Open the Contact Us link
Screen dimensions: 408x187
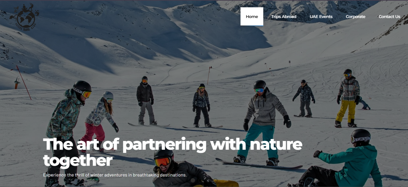click(389, 17)
